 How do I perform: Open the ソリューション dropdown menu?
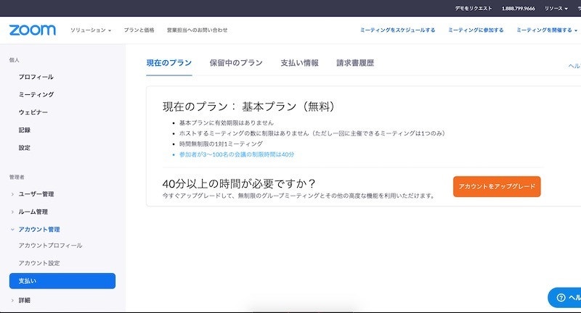91,30
